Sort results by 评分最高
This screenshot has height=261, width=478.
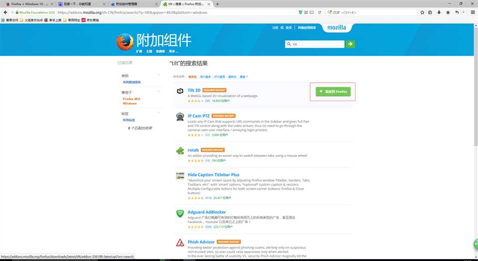pyautogui.click(x=220, y=77)
